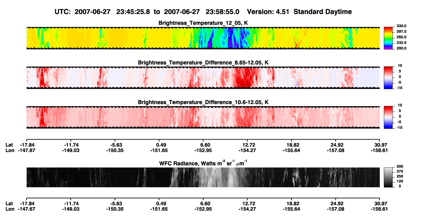Click longitude -149.03 below the WFC panel
Image resolution: width=422 pixels, height=216 pixels.
(71, 209)
